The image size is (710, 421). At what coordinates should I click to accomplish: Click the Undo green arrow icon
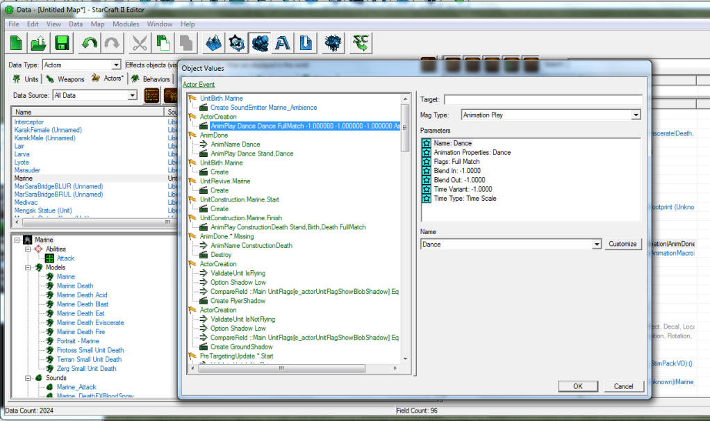[x=89, y=44]
